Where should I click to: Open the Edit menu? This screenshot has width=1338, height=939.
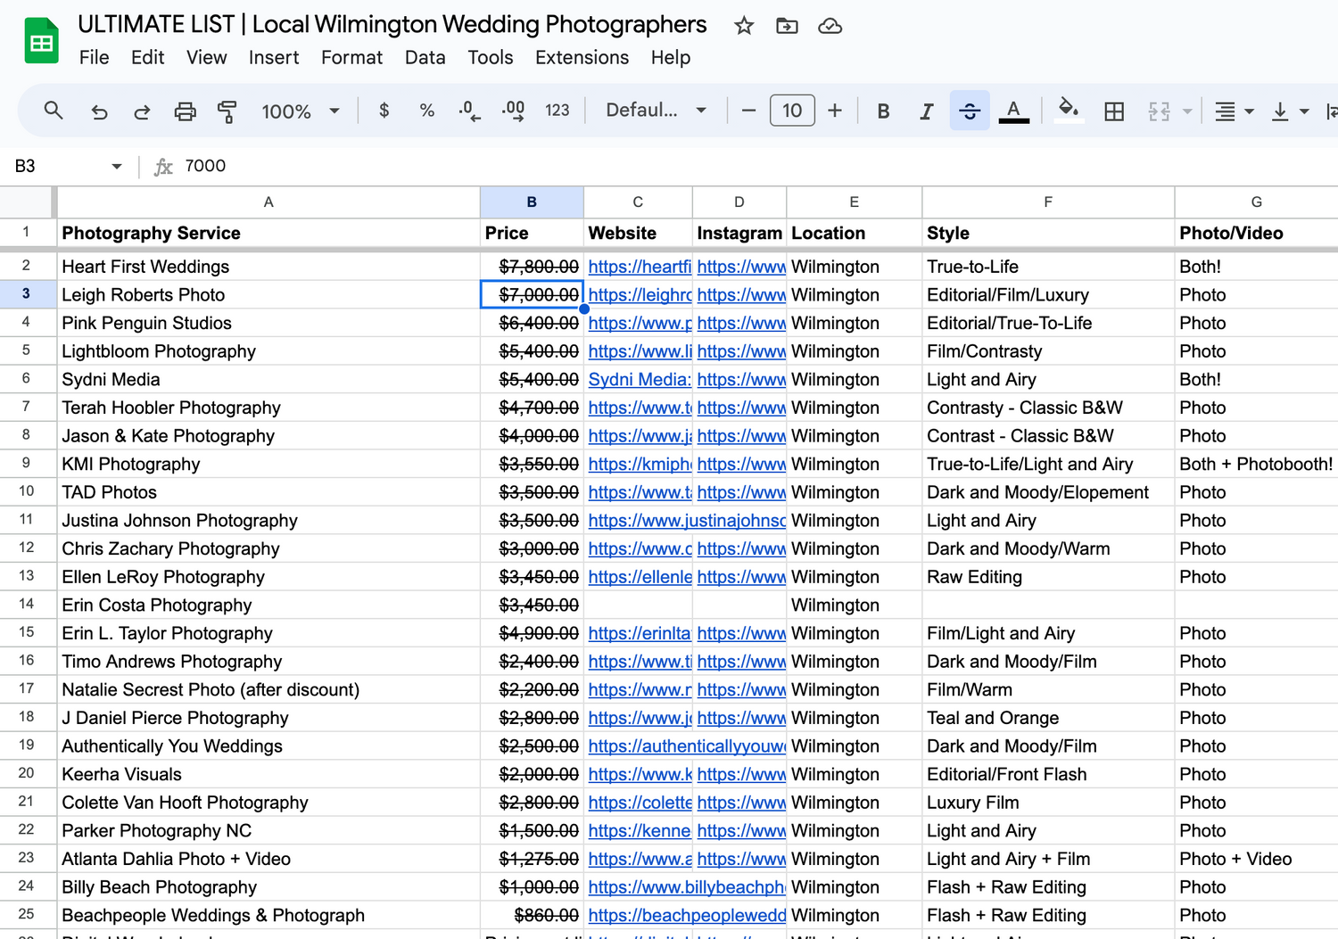click(x=147, y=58)
